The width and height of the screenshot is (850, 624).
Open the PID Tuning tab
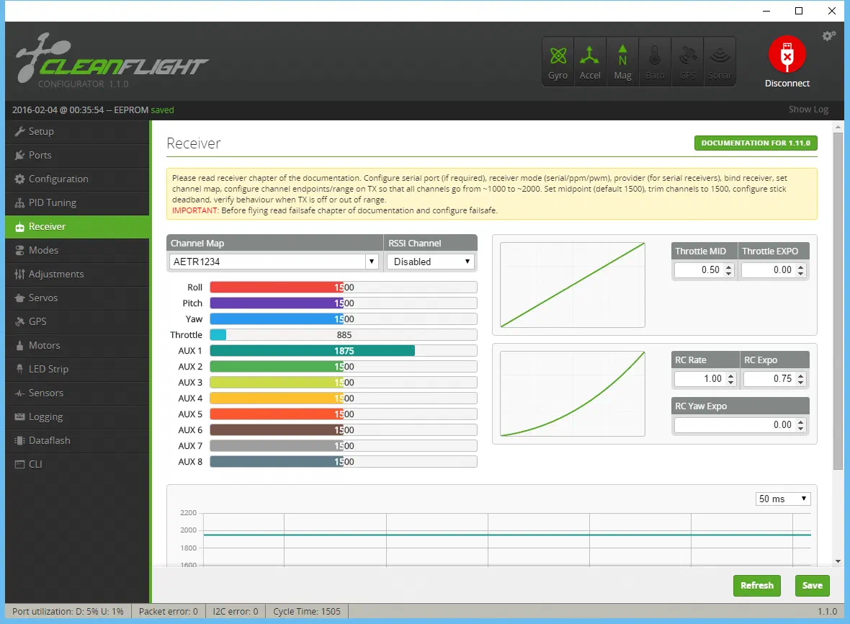(x=77, y=202)
